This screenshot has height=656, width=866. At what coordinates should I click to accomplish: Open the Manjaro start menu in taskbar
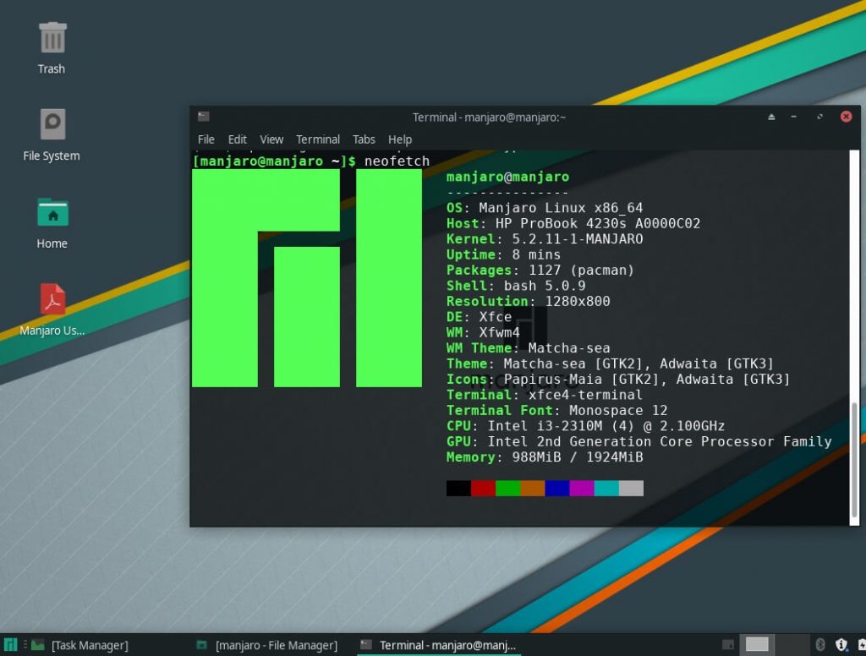tap(10, 644)
